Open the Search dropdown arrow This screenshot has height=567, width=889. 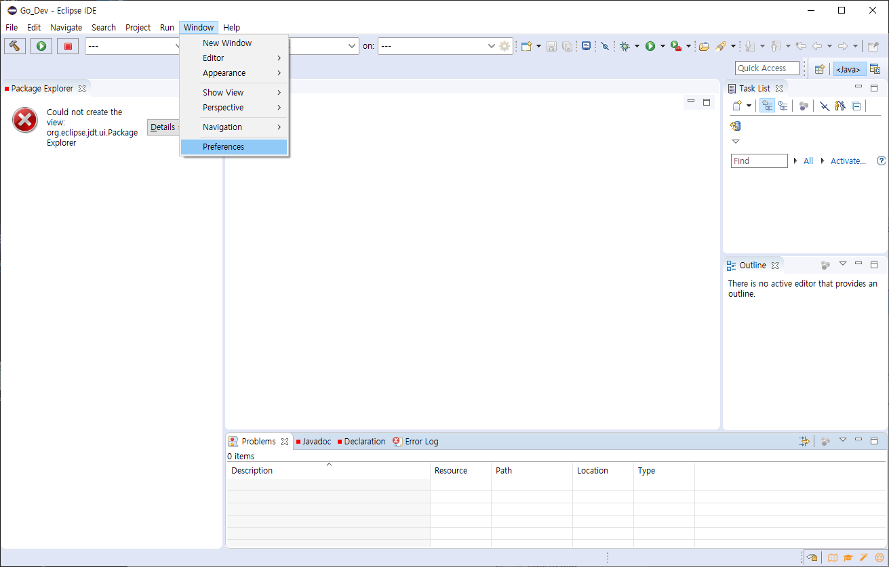point(733,46)
